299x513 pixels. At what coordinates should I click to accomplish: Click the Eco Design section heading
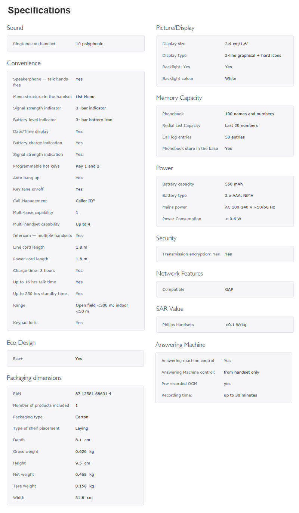pos(21,343)
